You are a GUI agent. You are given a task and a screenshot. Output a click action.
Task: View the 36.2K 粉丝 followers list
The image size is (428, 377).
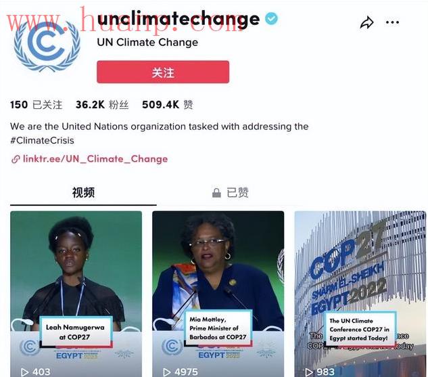102,105
